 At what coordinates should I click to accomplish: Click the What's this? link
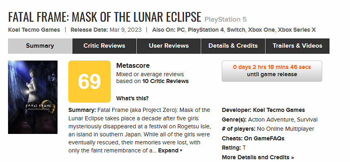point(132,98)
